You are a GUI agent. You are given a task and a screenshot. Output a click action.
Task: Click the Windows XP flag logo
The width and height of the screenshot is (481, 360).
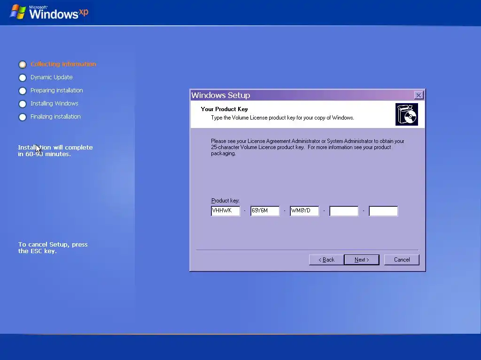point(17,12)
